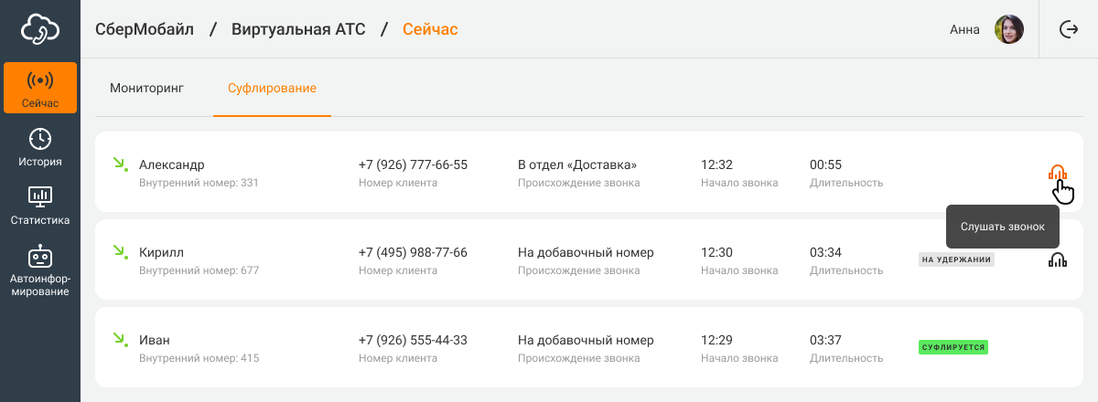Click Иван's incoming call arrow icon
This screenshot has width=1098, height=402.
point(119,340)
